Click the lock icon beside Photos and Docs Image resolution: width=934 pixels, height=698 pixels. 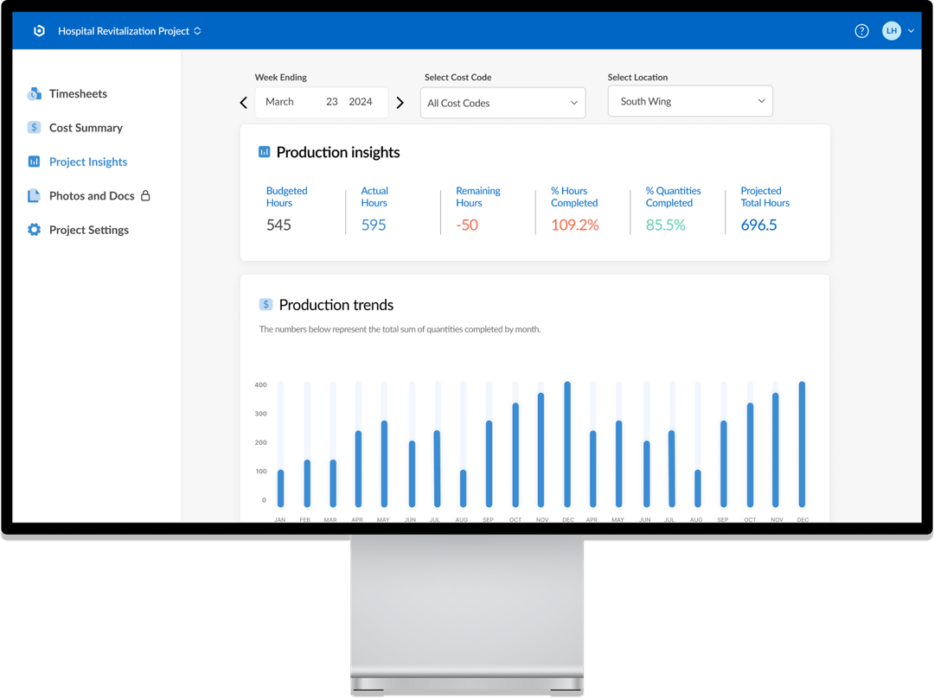pos(146,195)
